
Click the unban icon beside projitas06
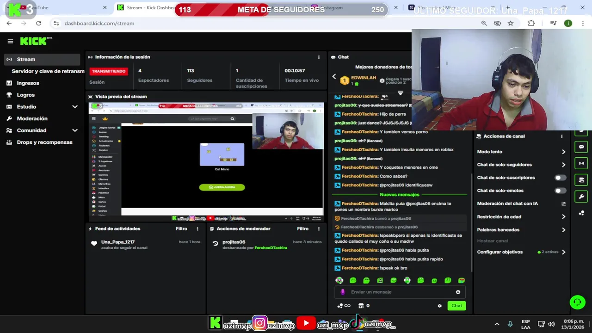tap(215, 243)
